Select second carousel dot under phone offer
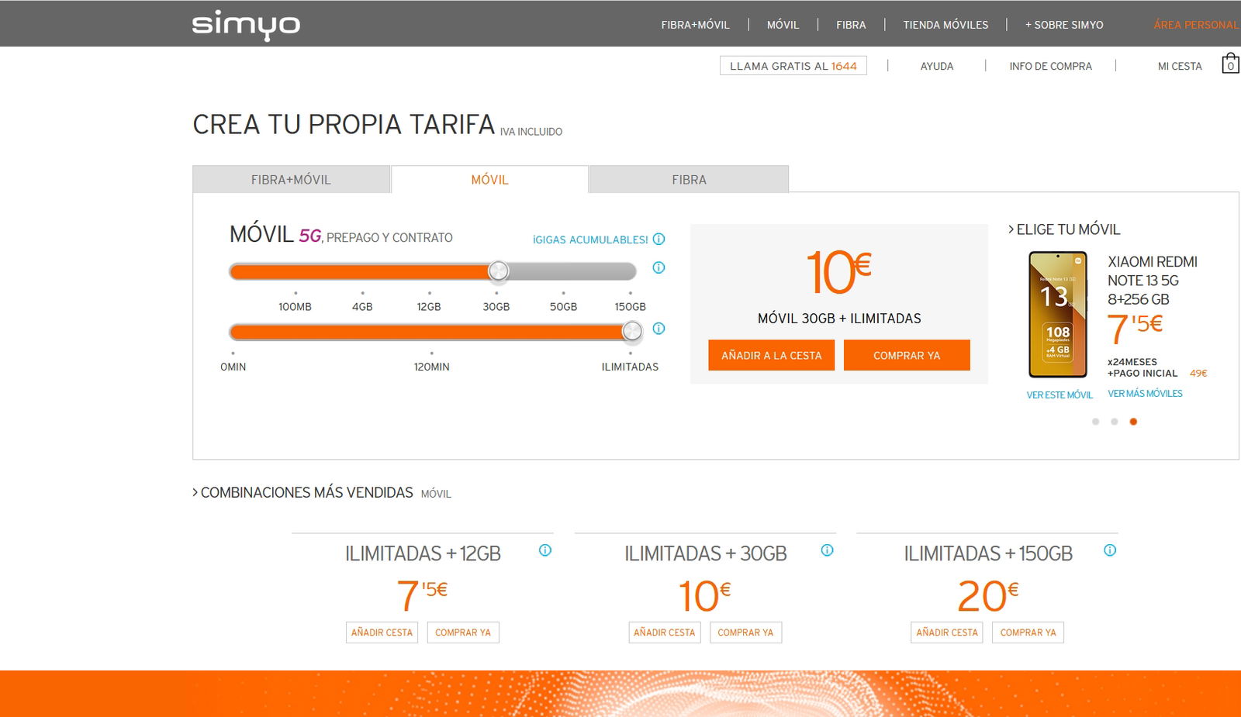 (1115, 422)
